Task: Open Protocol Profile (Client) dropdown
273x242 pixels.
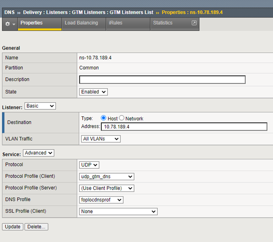Action: pos(107,177)
